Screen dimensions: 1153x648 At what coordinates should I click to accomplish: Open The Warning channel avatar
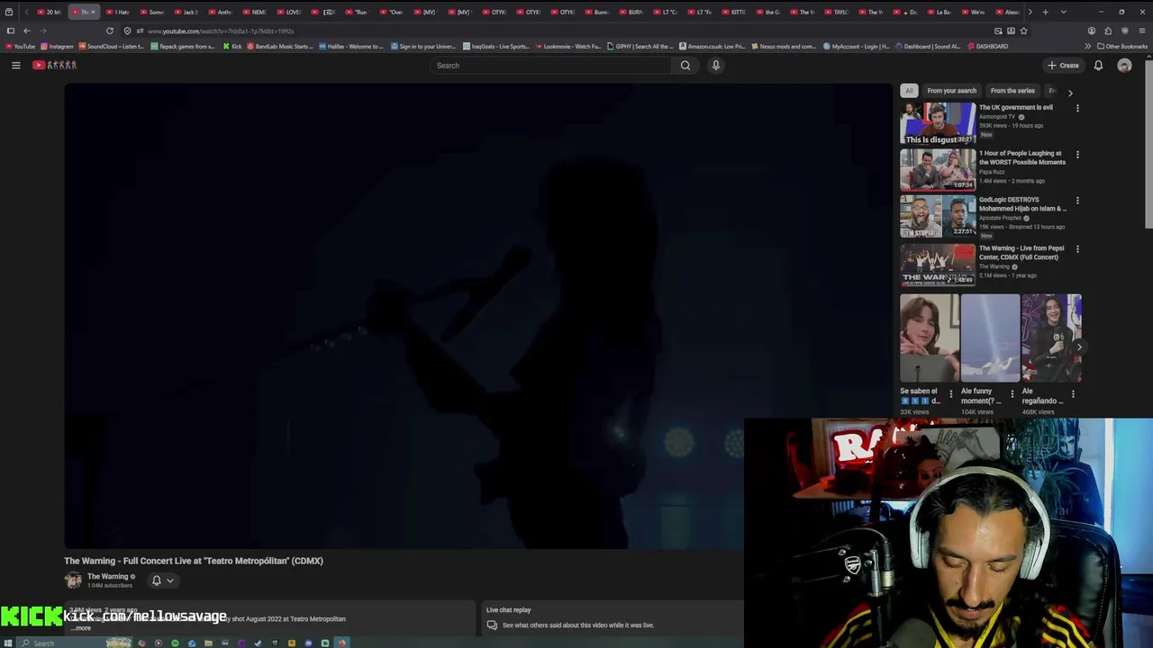coord(73,580)
